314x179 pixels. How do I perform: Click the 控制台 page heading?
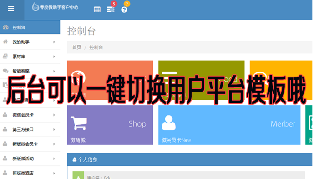tap(81, 31)
